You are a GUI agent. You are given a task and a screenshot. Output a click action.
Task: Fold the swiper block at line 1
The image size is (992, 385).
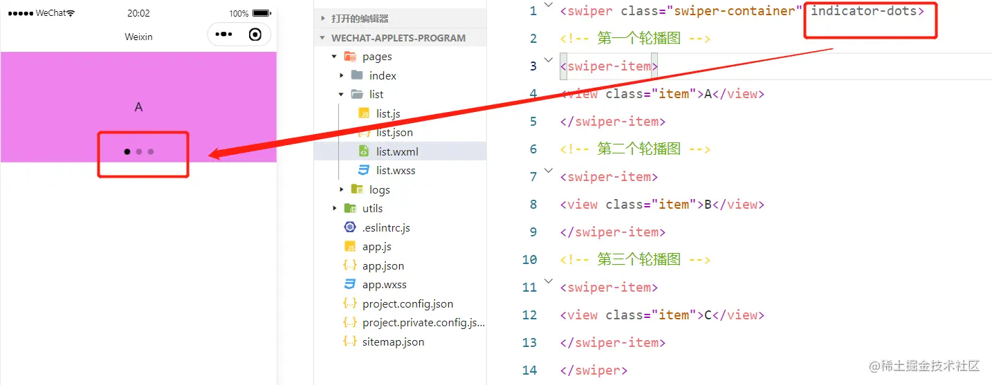(549, 5)
